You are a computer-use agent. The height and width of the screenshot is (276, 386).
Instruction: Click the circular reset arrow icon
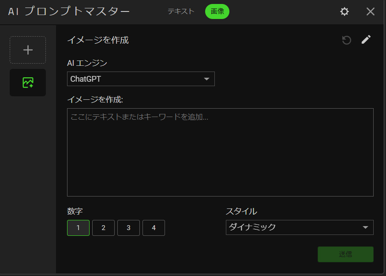347,40
